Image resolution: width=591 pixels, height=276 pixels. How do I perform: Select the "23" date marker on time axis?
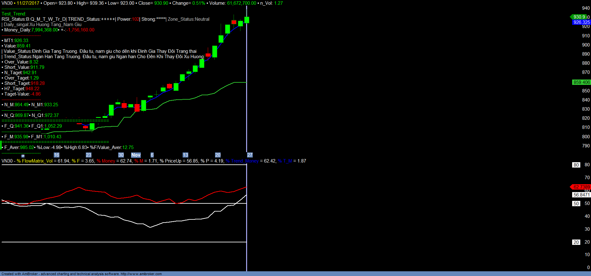click(x=89, y=155)
